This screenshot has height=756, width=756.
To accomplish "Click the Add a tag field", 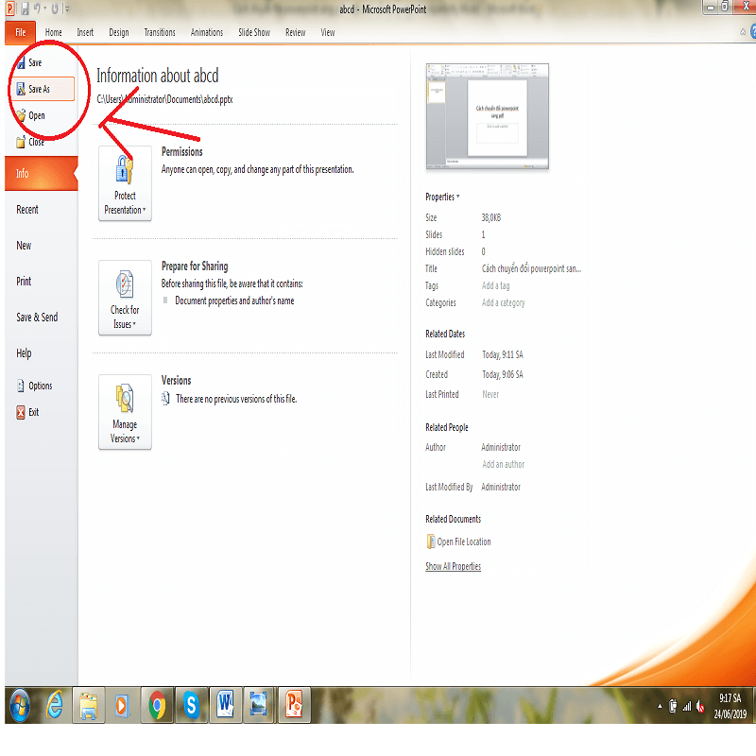I will pos(495,285).
